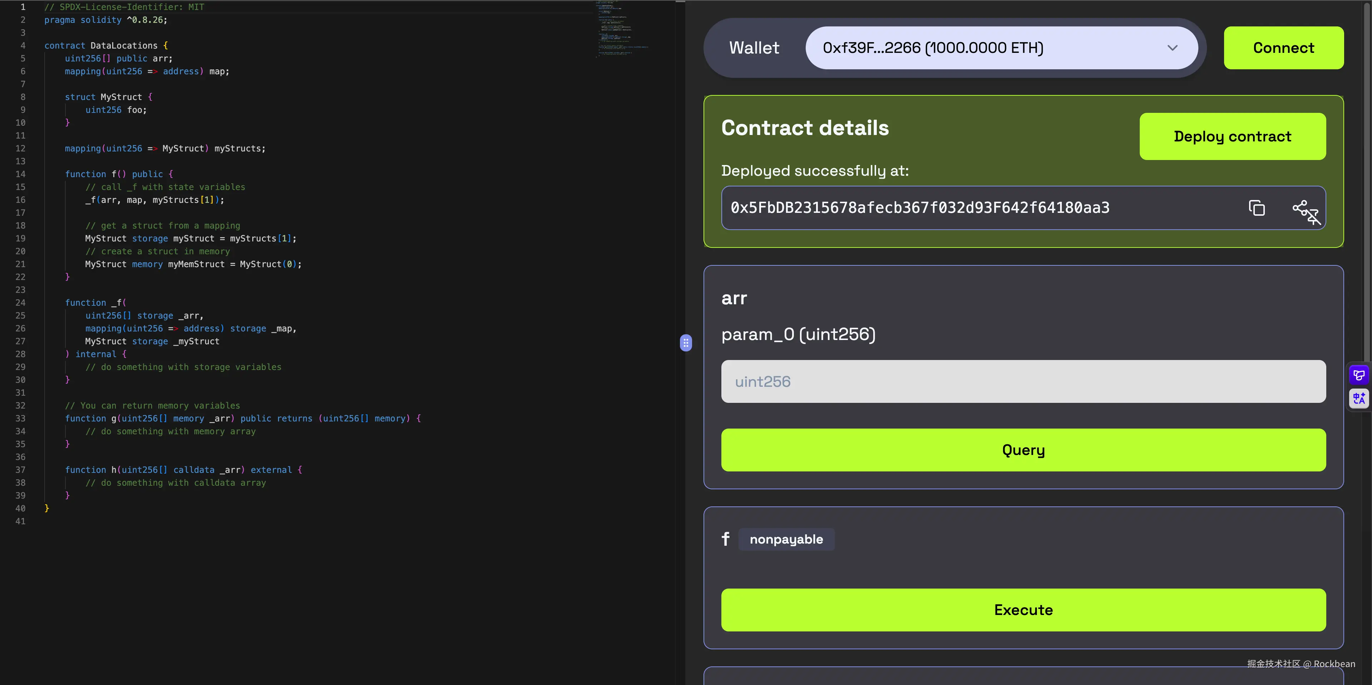This screenshot has height=685, width=1372.
Task: Expand the wallet account dropdown chevron
Action: tap(1172, 48)
